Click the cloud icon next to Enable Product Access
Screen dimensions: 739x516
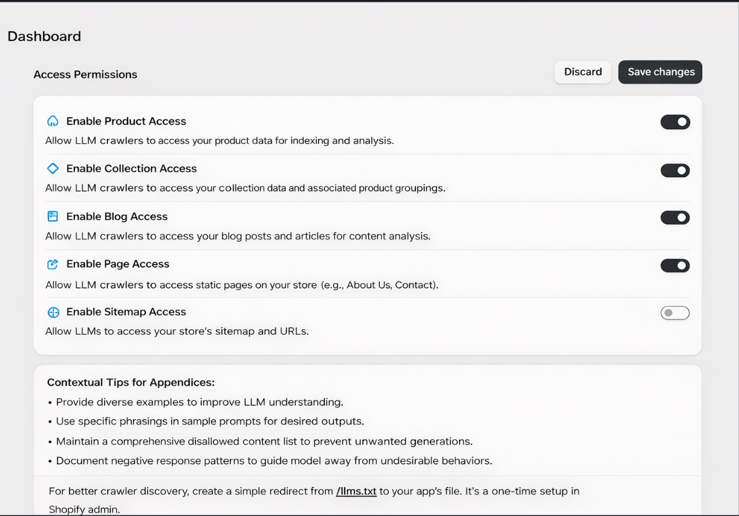[x=53, y=121]
